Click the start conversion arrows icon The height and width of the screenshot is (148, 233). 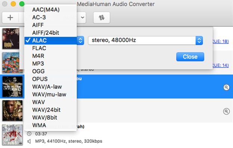[x=102, y=18]
